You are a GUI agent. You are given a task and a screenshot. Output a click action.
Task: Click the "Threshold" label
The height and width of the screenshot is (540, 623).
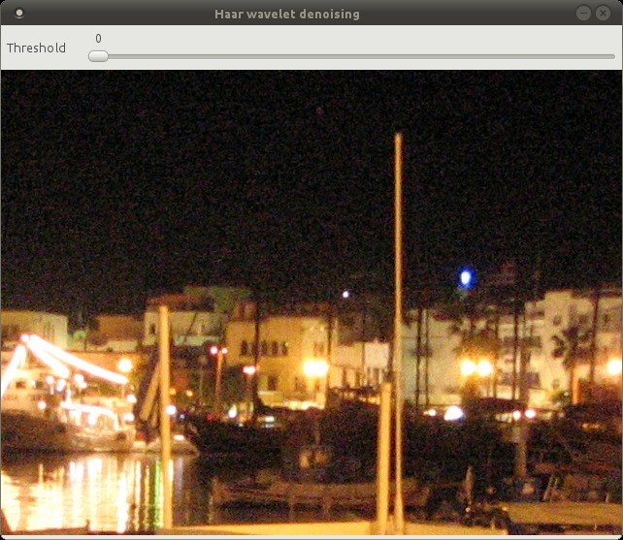pyautogui.click(x=36, y=48)
